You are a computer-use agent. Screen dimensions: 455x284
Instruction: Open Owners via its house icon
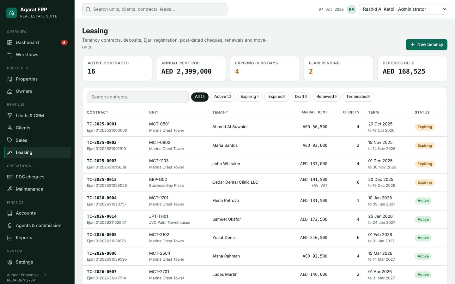(x=10, y=92)
